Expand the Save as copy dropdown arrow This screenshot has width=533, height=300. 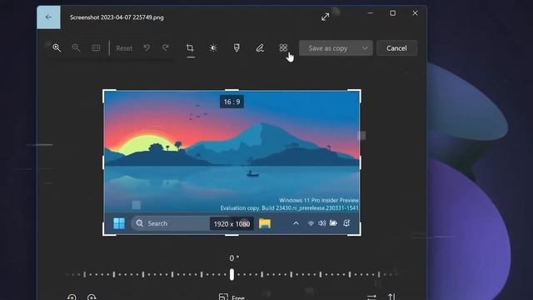[x=365, y=48]
